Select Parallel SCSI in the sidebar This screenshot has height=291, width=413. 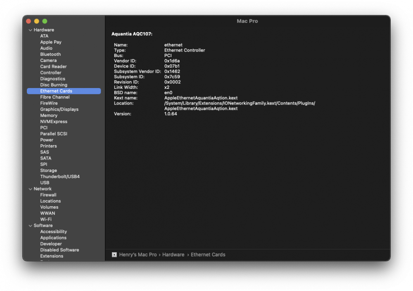tap(53, 134)
